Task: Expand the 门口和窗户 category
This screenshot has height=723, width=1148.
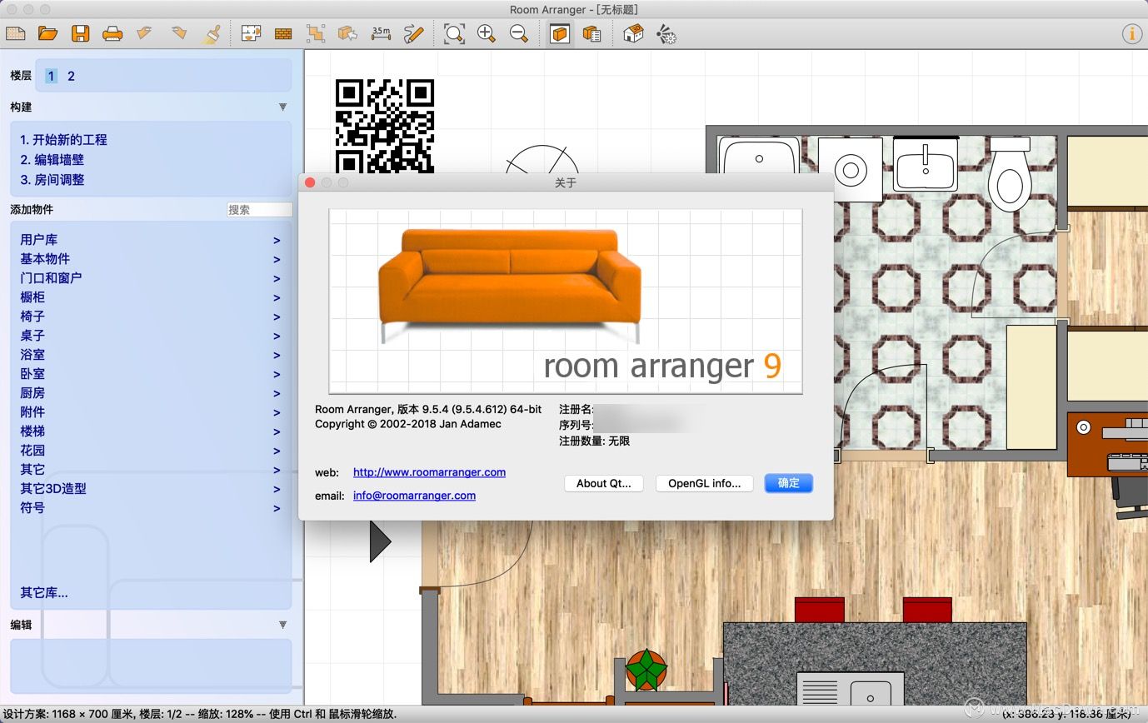Action: 151,277
